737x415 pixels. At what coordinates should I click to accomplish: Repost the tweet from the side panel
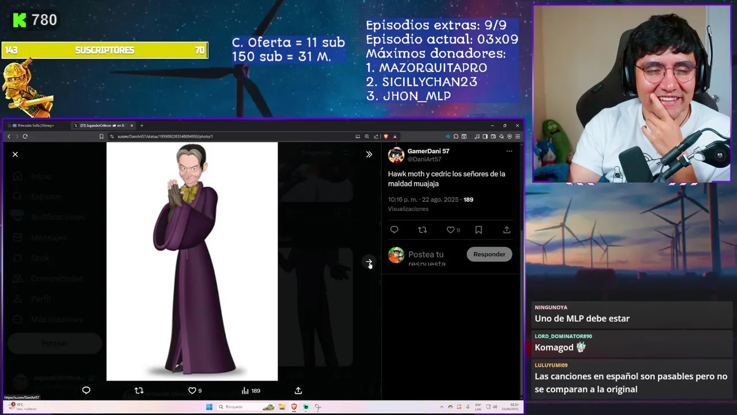click(x=422, y=229)
